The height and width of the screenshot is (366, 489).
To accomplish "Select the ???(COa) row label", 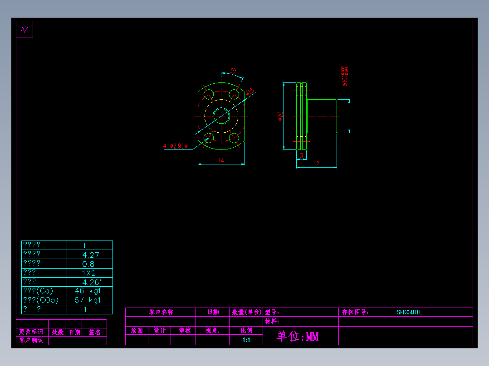I will (40, 300).
